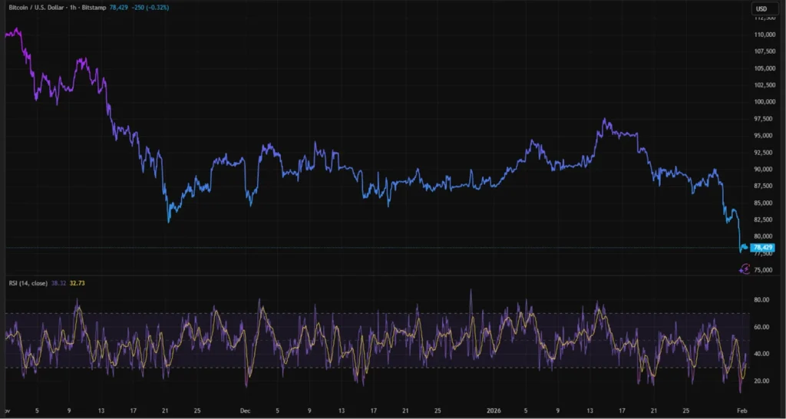Viewport: 786px width, 419px height.
Task: Click the 82,500 price axis label
Action: [x=765, y=219]
